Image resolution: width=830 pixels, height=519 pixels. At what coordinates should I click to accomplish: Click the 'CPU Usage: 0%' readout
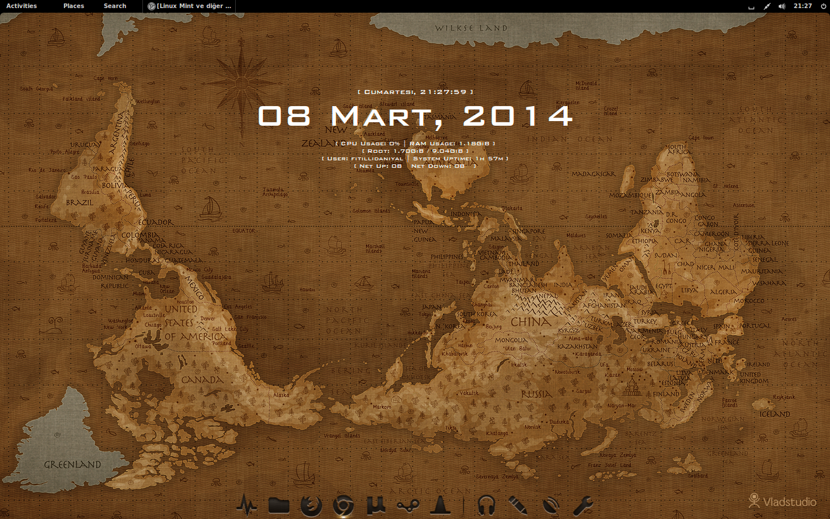[371, 144]
